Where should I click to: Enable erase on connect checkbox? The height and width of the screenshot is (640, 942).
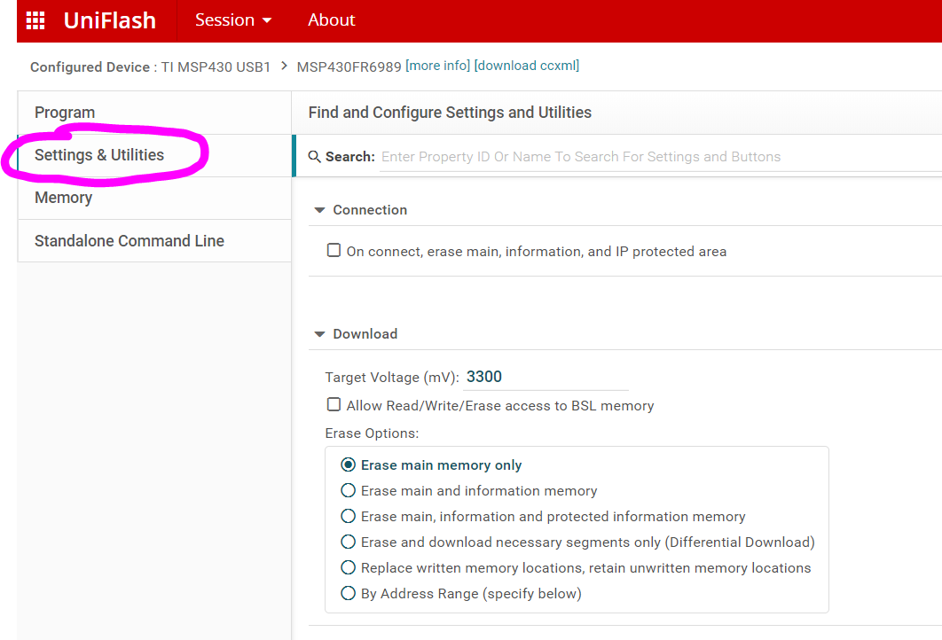(x=334, y=250)
